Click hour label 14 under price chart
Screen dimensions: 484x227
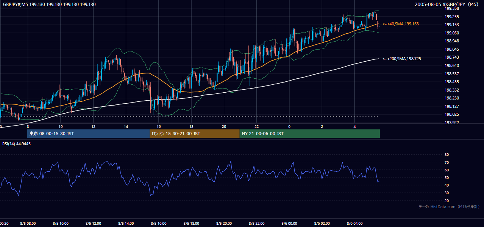tap(126, 126)
